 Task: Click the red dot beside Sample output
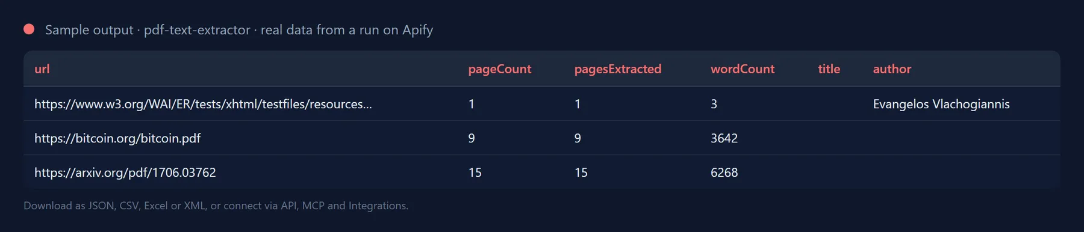(29, 29)
